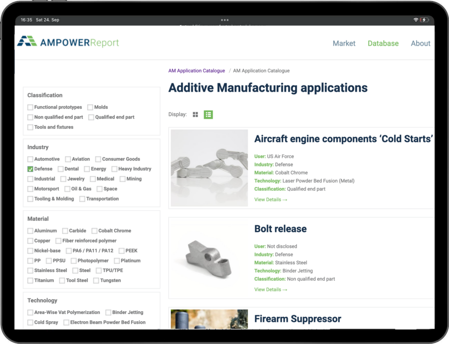This screenshot has width=449, height=344.
Task: Uncheck the Defense industry checkbox
Action: [30, 169]
